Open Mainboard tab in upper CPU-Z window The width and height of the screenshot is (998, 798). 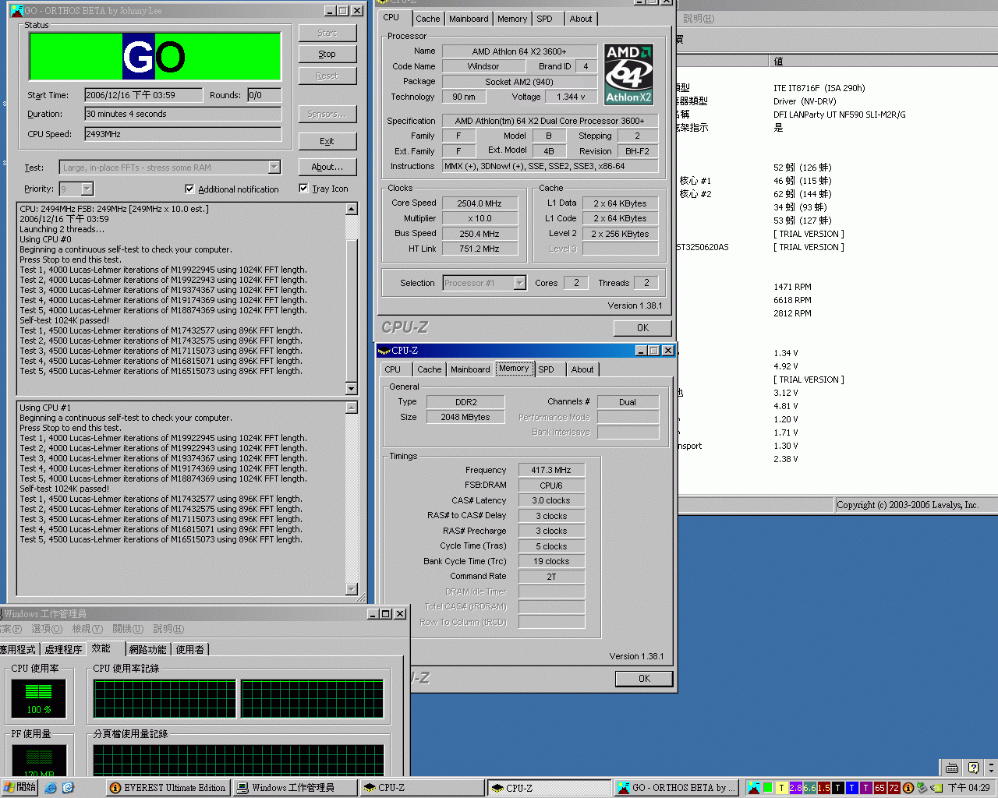[469, 19]
